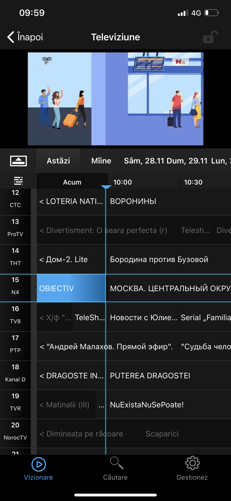The image size is (231, 501).
Task: Open the Vizionare tab
Action: point(38,469)
